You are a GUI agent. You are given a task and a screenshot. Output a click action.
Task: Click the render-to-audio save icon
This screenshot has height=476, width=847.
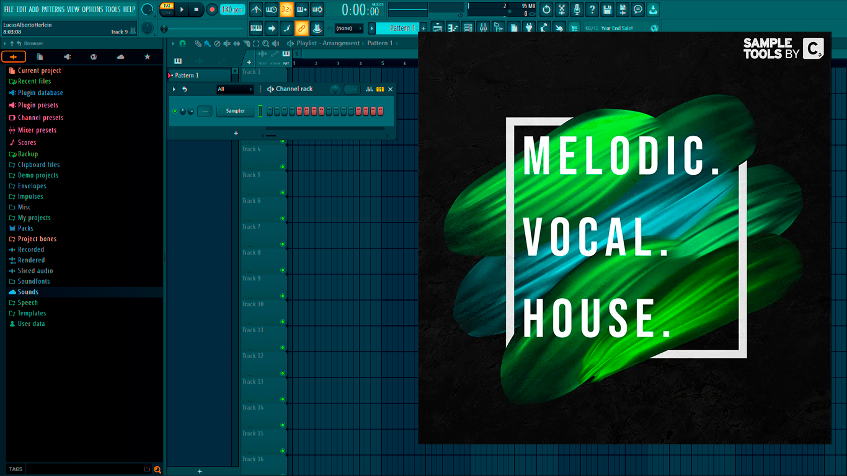point(623,9)
